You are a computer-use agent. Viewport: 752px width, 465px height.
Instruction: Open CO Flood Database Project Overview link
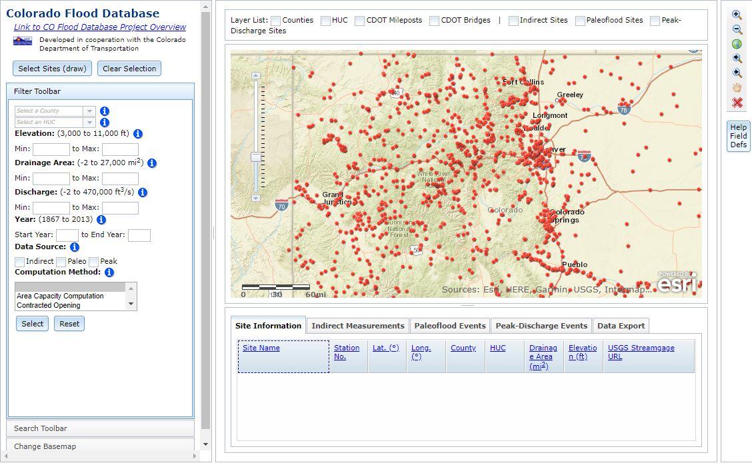[100, 27]
